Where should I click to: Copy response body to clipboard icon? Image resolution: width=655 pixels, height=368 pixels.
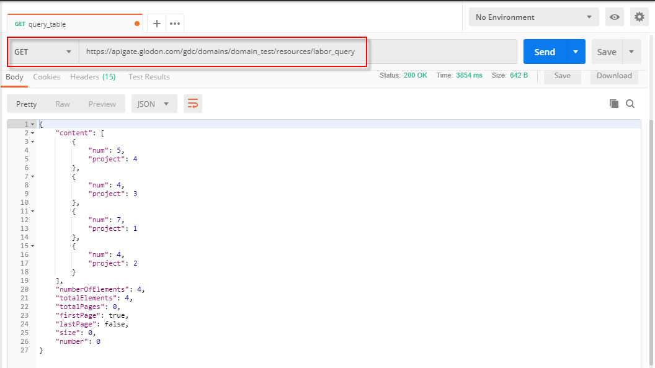[614, 104]
